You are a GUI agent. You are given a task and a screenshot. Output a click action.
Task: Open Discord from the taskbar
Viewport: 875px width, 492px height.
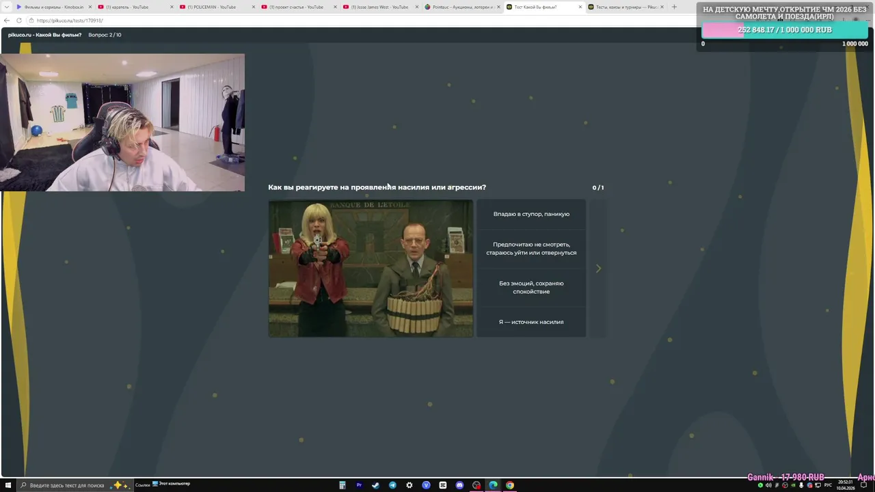pyautogui.click(x=459, y=485)
